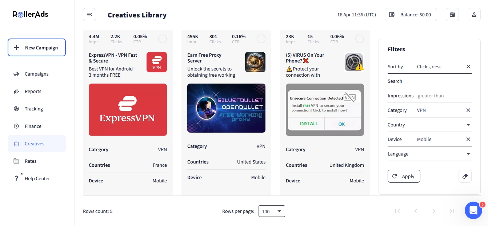
Task: Open the calendar table view icon
Action: point(452,15)
